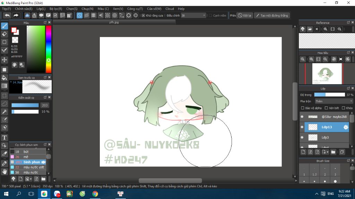Enable the concentric circle snap guide
355x199 pixels.
point(114,15)
